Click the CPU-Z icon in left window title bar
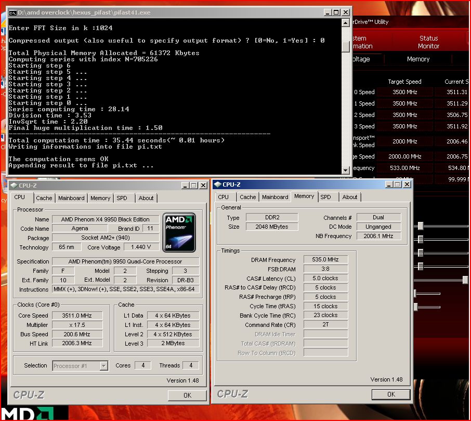The height and width of the screenshot is (421, 471). coord(14,185)
